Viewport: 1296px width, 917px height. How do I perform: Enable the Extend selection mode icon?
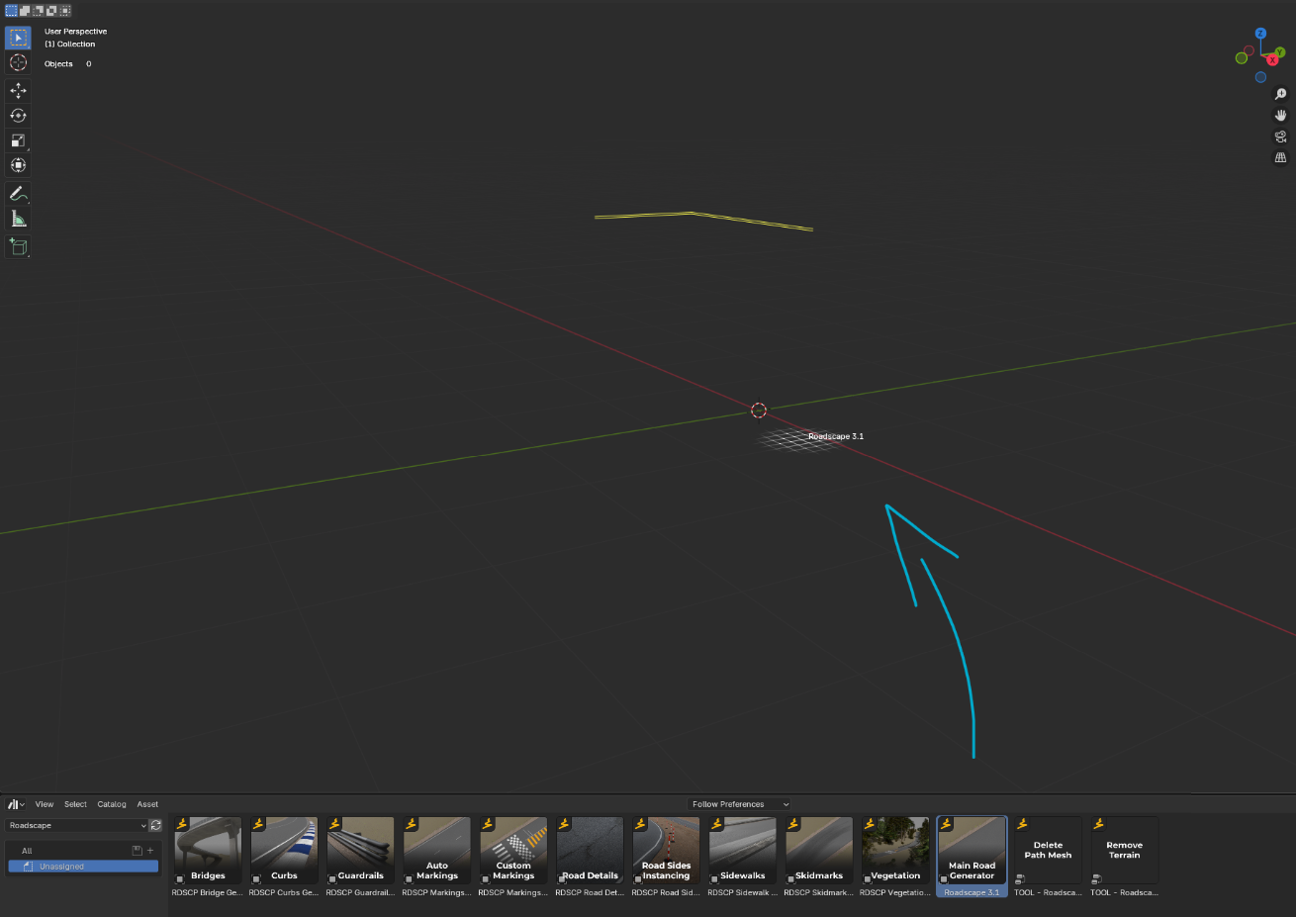25,11
